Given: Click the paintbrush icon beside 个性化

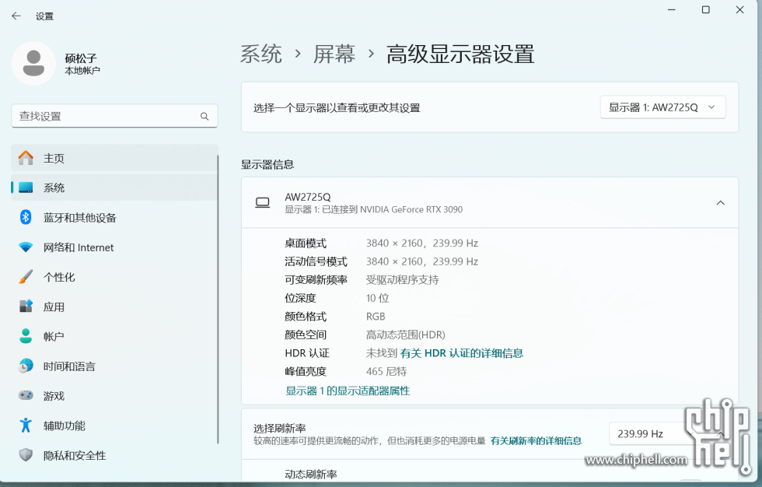Looking at the screenshot, I should [26, 276].
